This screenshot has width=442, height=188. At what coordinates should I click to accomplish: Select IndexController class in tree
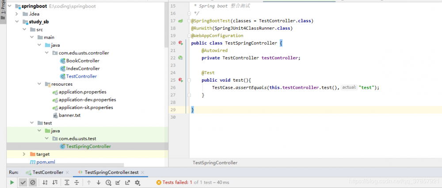(83, 68)
